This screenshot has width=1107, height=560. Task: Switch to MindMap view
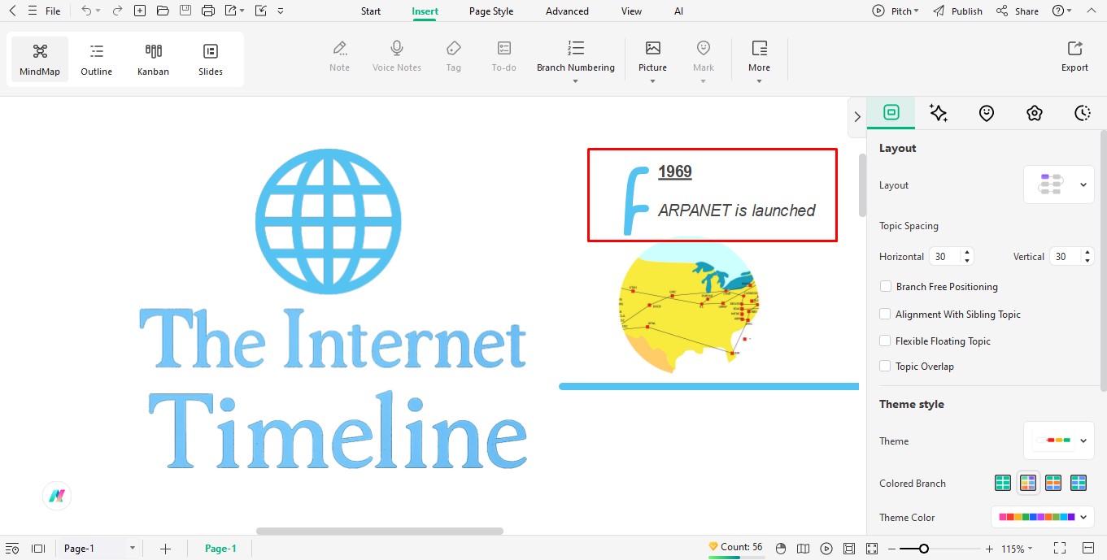coord(40,59)
